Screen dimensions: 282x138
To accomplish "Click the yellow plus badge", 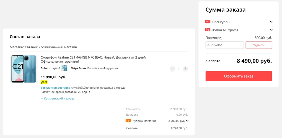I will coord(44,82).
